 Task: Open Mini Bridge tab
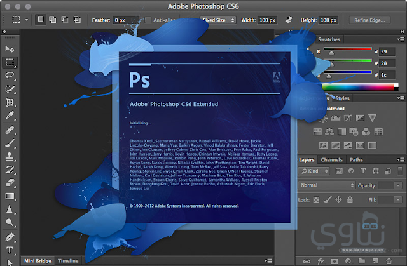[x=38, y=261]
